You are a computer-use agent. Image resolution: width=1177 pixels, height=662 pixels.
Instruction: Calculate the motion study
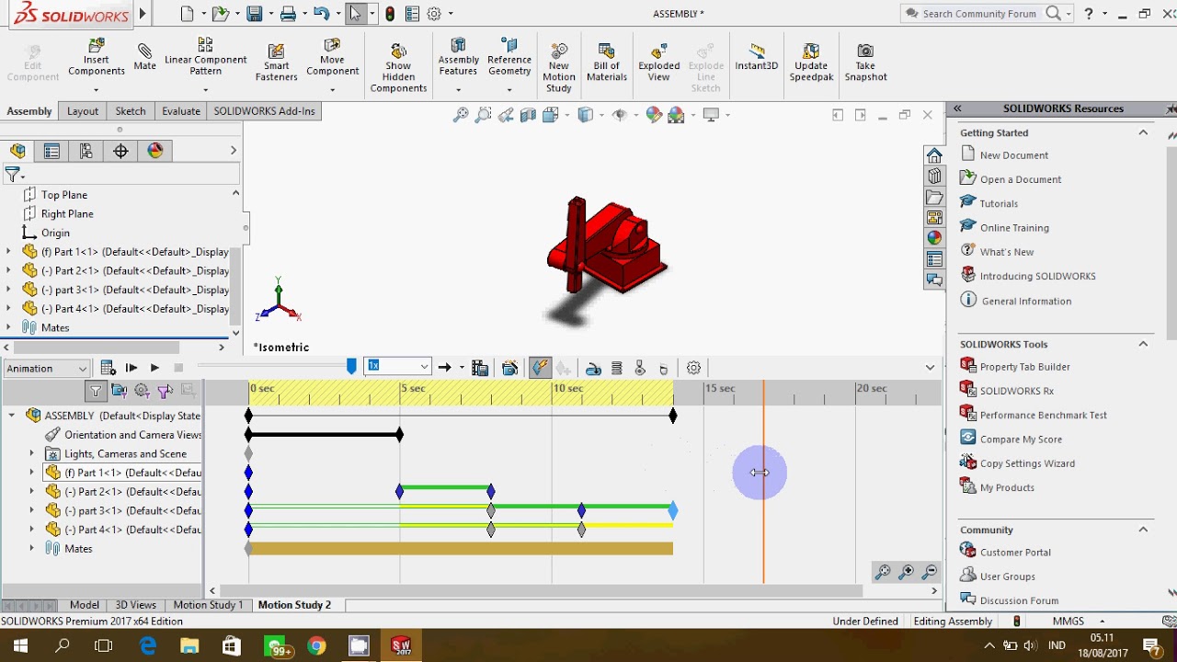107,368
